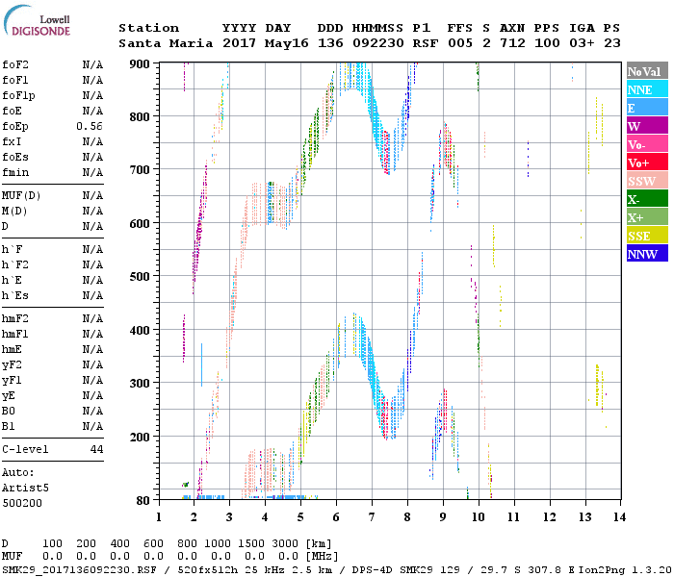
Task: Select the SSW legend swatch
Action: [x=647, y=181]
